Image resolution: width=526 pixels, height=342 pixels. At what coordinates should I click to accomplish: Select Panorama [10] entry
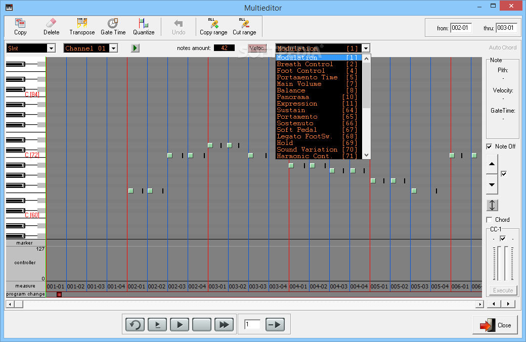point(319,97)
